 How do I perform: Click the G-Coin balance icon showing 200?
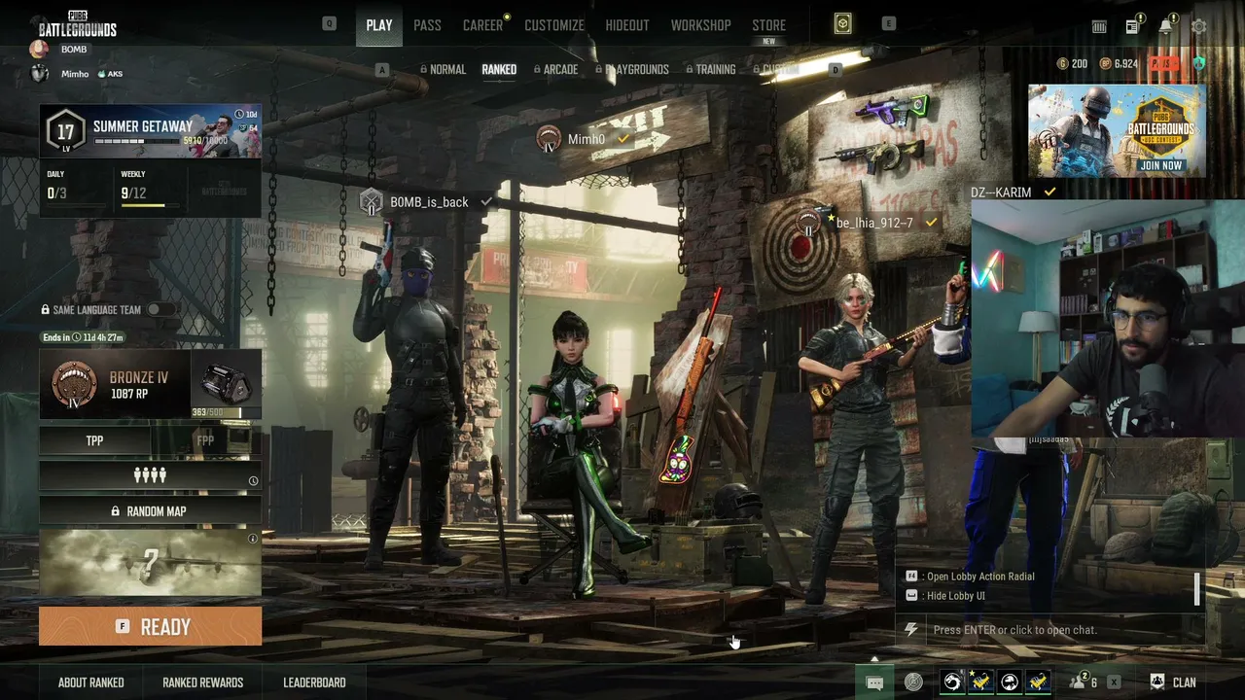(1062, 64)
